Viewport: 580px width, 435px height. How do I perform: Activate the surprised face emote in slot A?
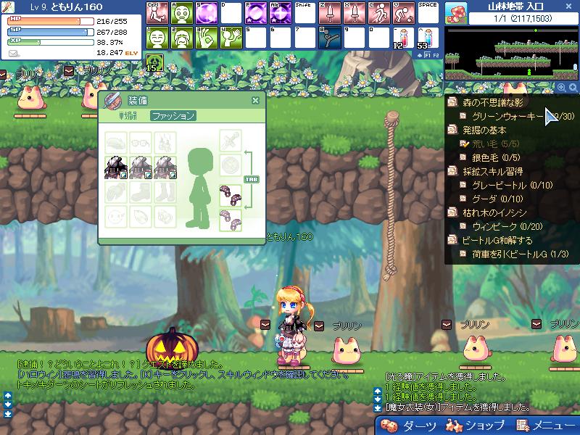182,13
